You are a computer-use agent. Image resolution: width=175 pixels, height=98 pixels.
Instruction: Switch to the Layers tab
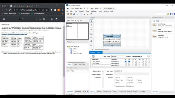(75, 65)
